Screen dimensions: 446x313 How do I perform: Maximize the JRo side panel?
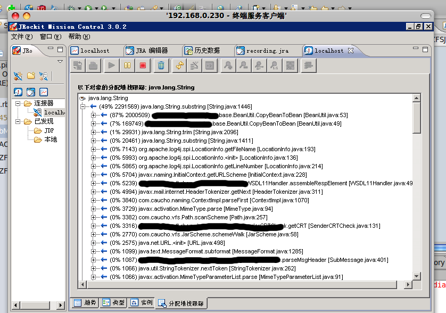[60, 50]
